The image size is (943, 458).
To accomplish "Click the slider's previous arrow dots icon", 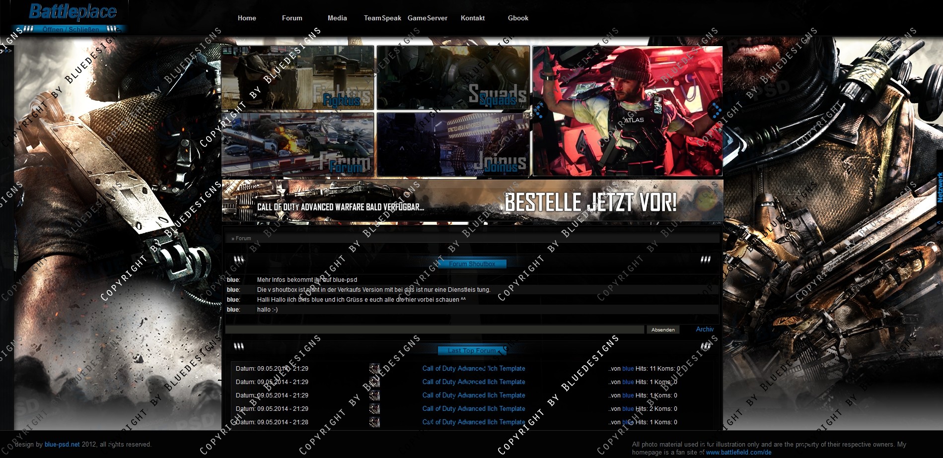I will (x=540, y=111).
